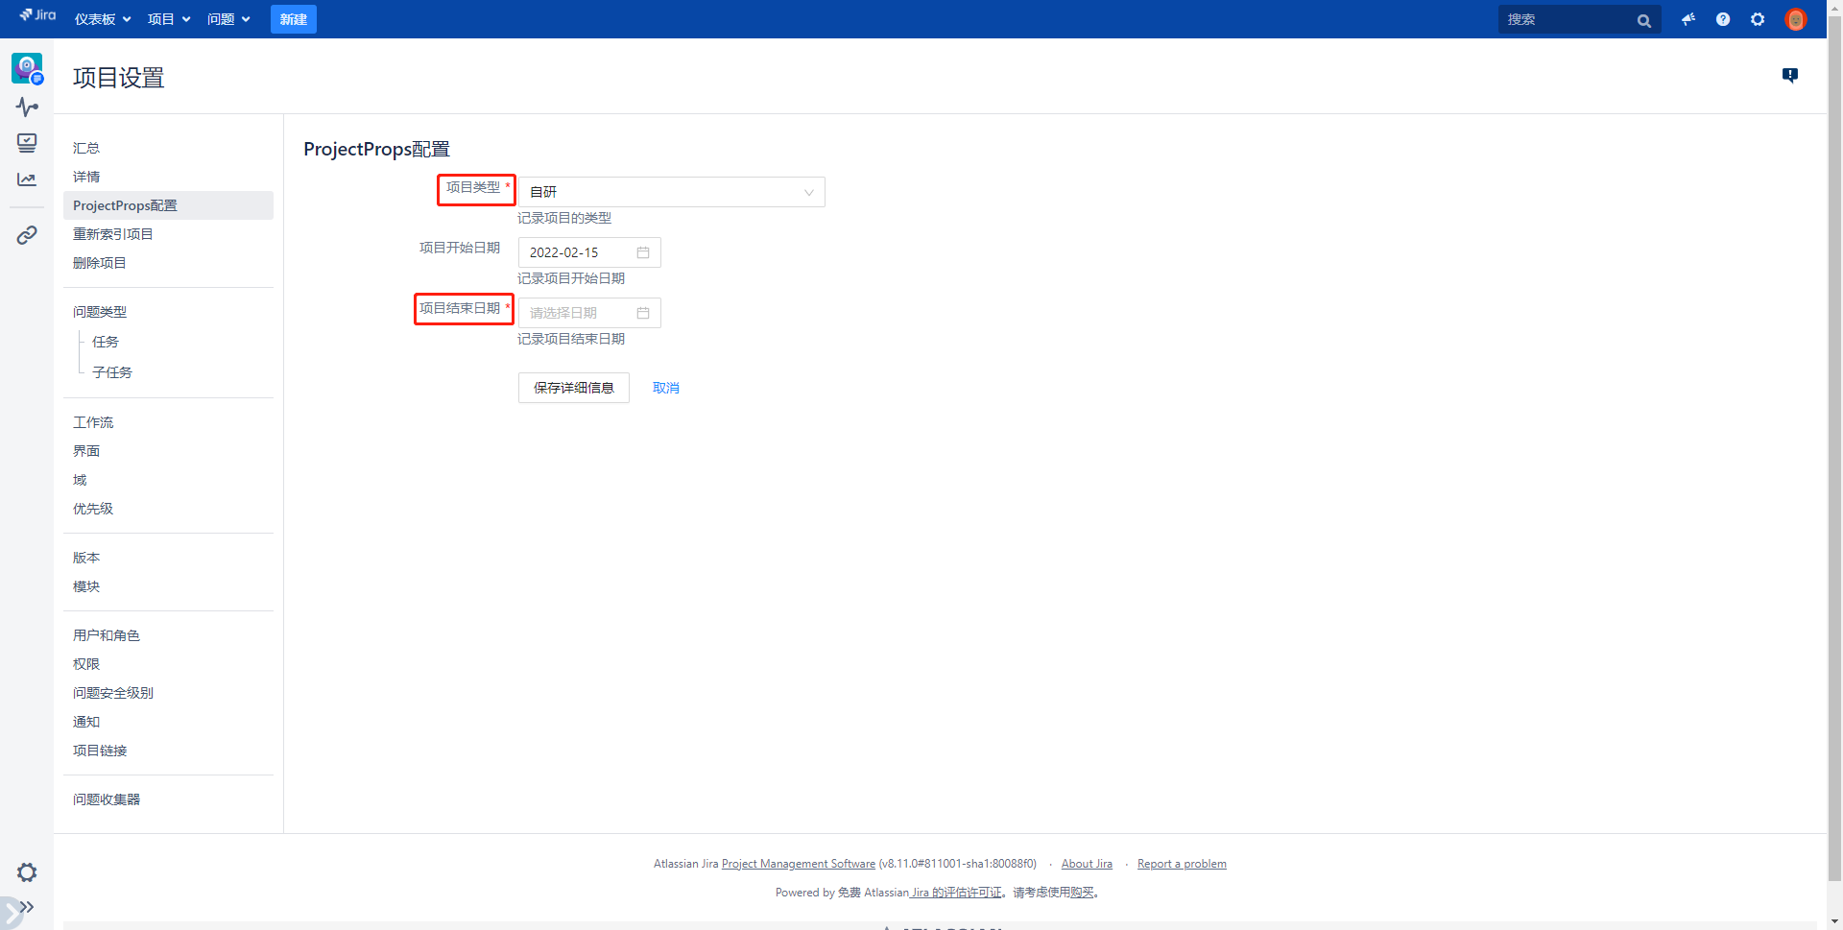The height and width of the screenshot is (930, 1843).
Task: Open the project avatar icon in sidebar
Action: pos(27,68)
